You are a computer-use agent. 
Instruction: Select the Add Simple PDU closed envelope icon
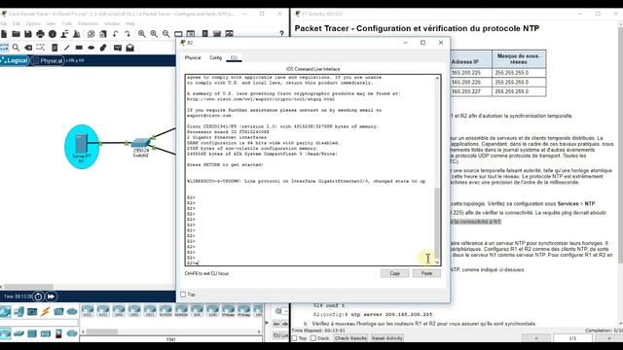117,48
